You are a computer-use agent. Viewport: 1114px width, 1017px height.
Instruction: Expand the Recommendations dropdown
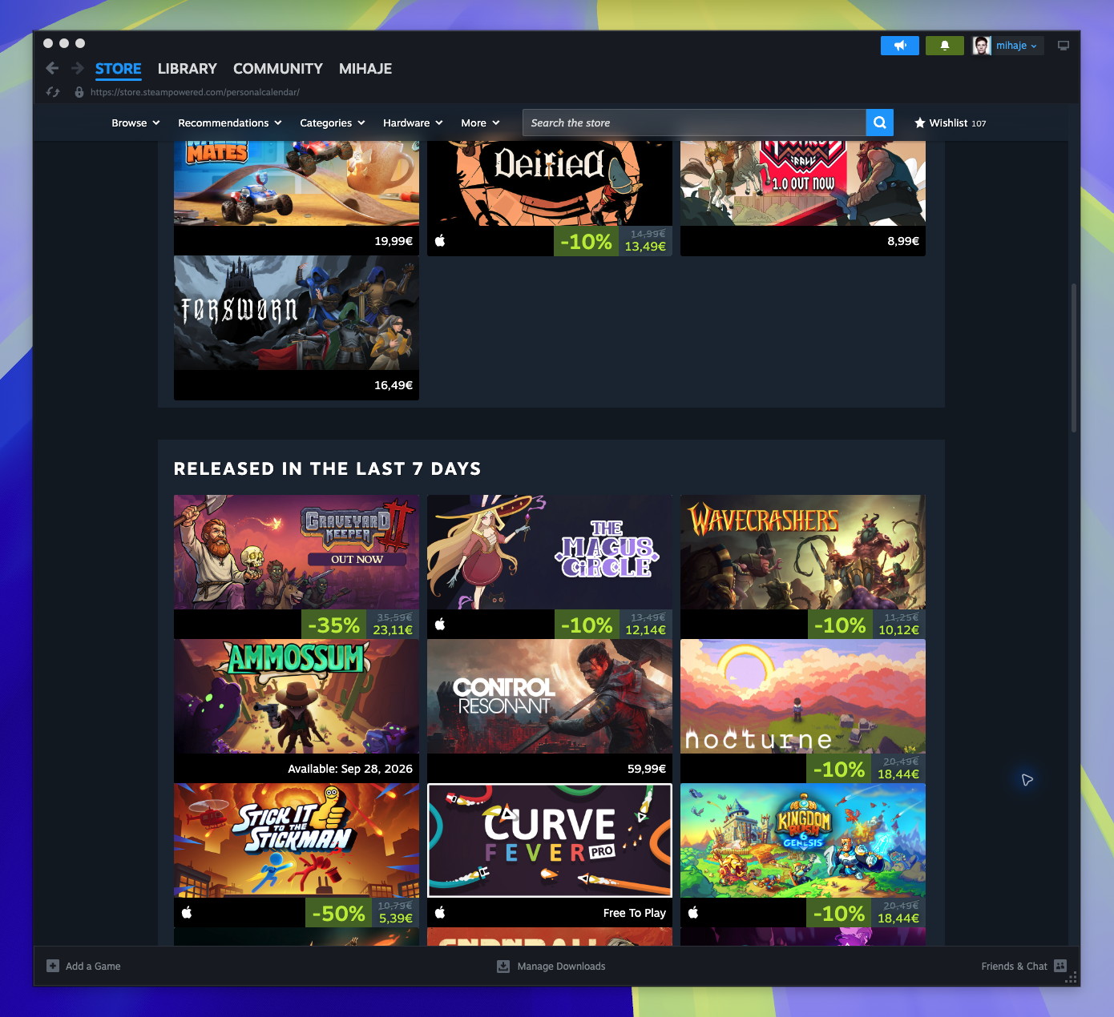click(x=230, y=123)
